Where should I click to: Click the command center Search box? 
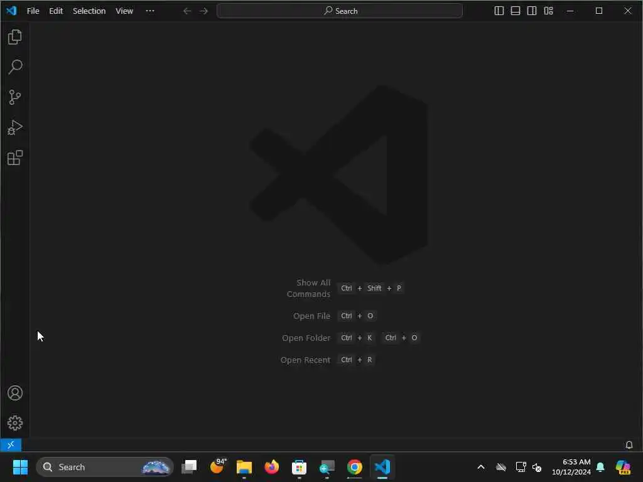340,11
